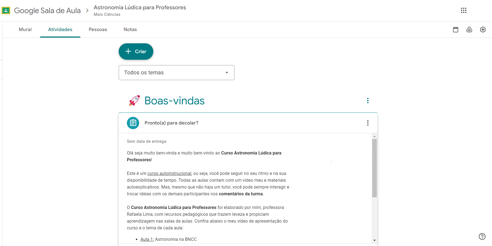
Task: Click the scrollbar down arrow in assignment panel
Action: point(374,240)
